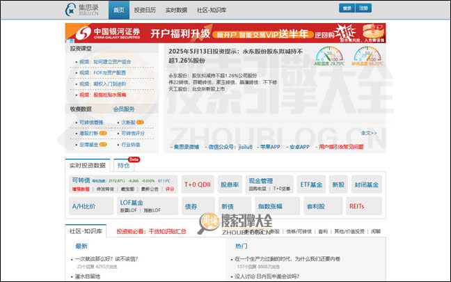
Task: Open the 可转债 data tile heading
Action: click(x=81, y=180)
